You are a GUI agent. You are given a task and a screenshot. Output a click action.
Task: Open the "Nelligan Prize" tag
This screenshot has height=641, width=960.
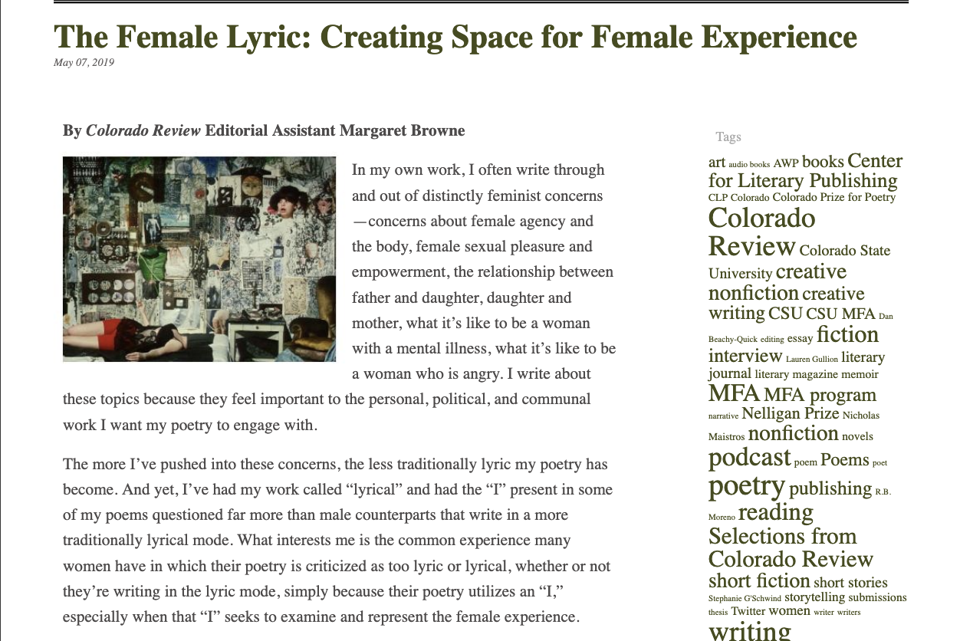791,414
